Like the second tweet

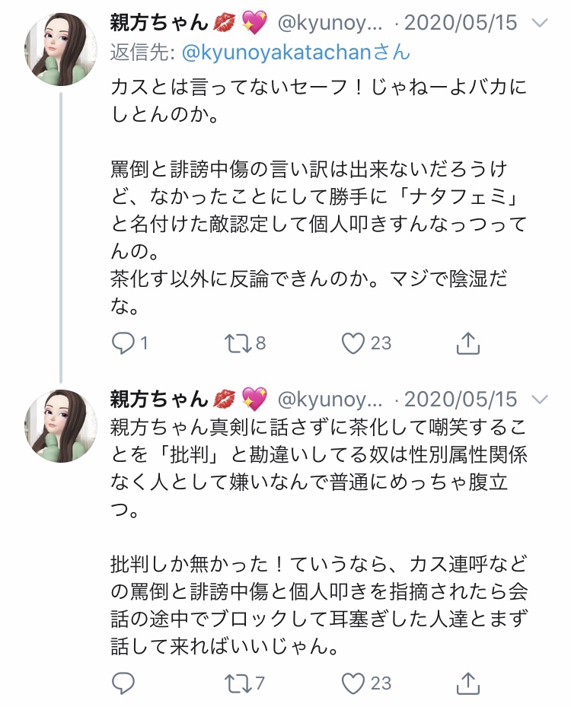[x=353, y=683]
